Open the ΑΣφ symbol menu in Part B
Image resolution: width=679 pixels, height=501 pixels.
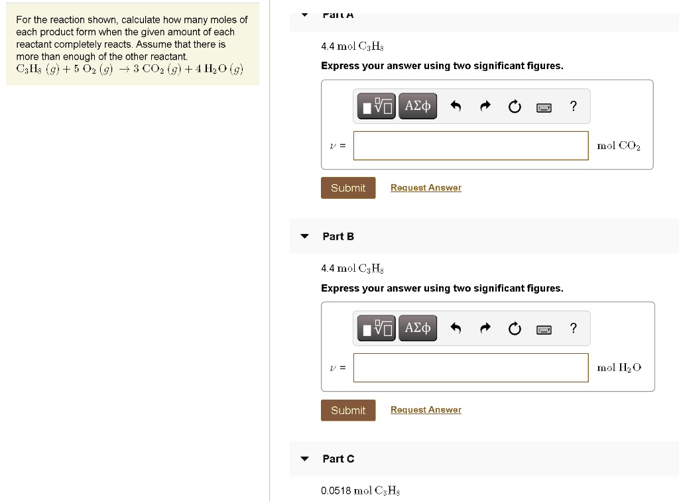pyautogui.click(x=418, y=327)
